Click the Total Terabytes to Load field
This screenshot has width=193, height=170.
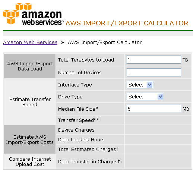(154, 60)
